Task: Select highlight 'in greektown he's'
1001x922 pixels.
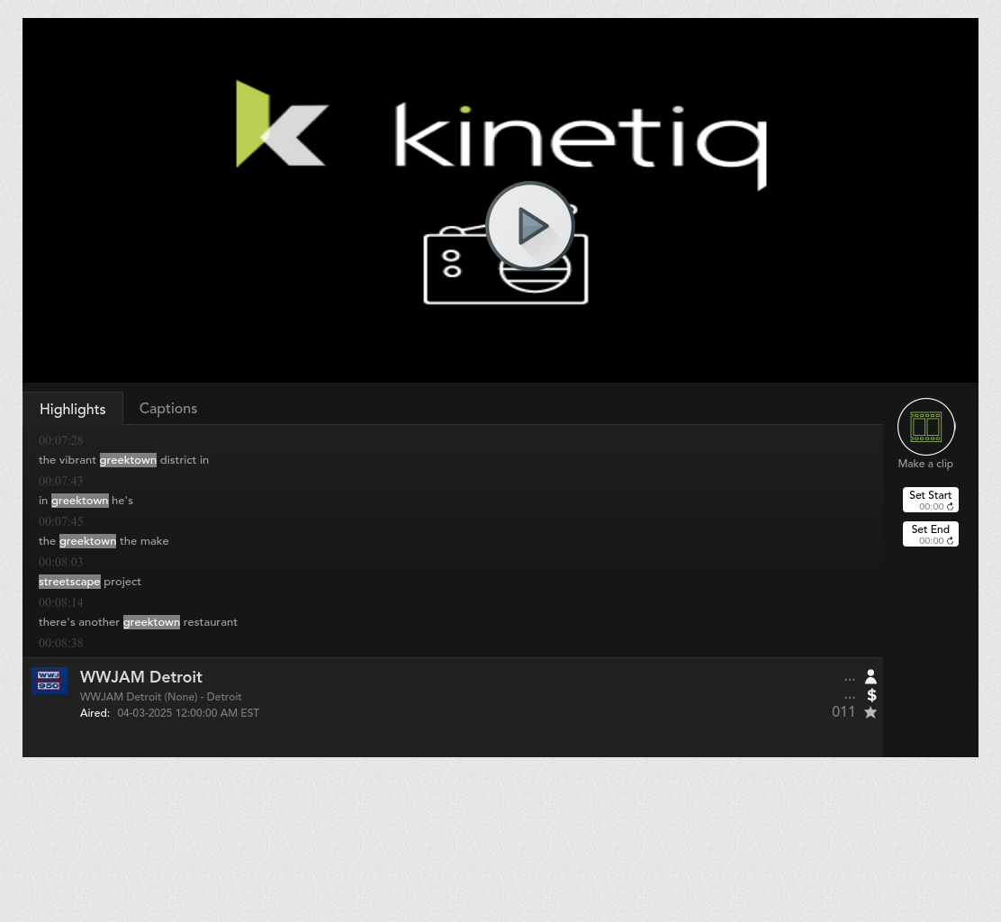Action: 86,501
